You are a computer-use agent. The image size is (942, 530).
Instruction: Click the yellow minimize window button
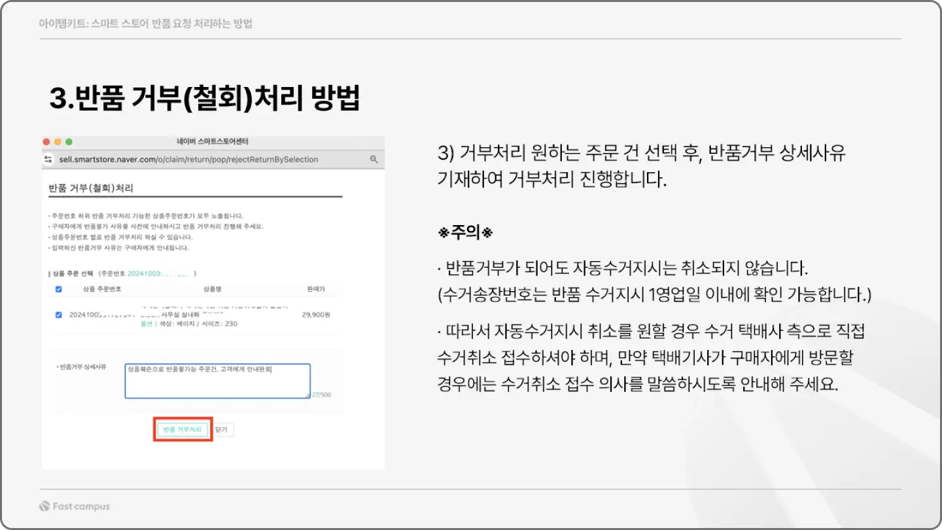point(58,141)
